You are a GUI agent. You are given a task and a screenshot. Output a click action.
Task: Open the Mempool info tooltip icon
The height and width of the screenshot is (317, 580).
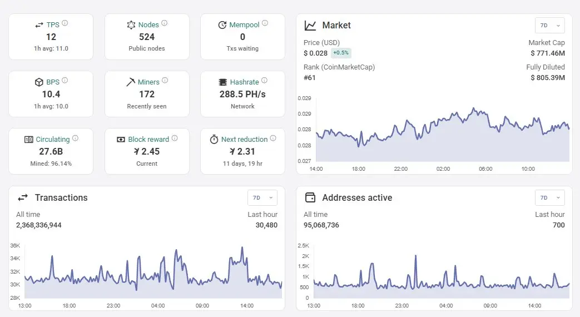click(265, 23)
